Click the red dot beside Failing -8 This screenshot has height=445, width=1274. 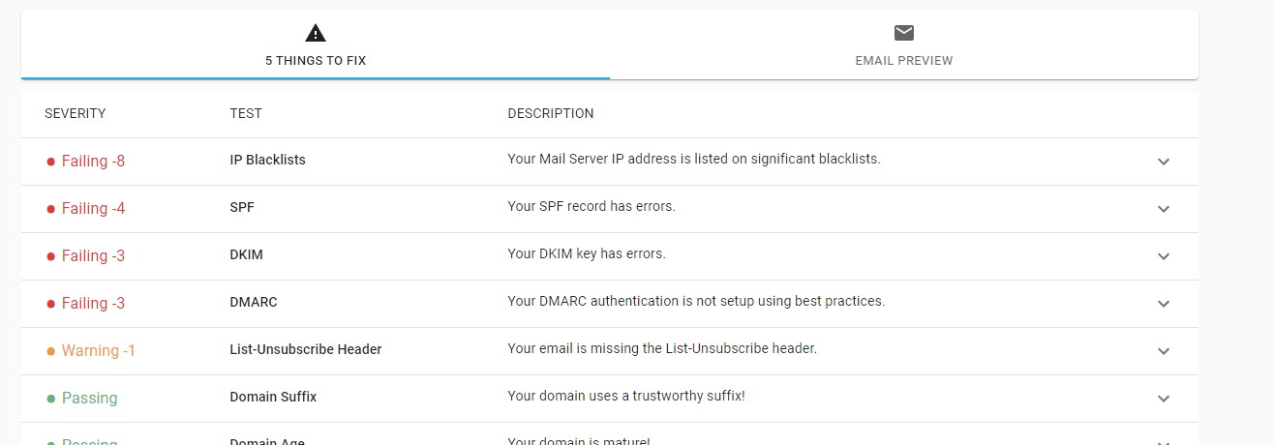click(50, 162)
